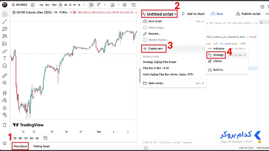The image size is (269, 151).
Task: Select the Text tool in the left toolbar
Action: [5, 58]
